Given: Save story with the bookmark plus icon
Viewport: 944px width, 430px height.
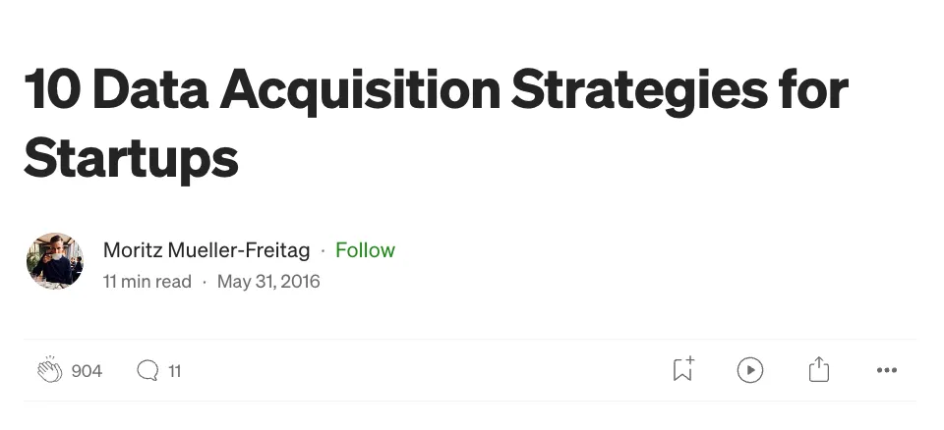Looking at the screenshot, I should [683, 369].
